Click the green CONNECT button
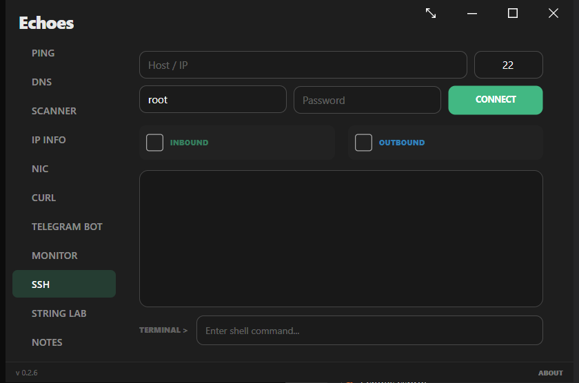This screenshot has width=579, height=383. (x=496, y=100)
